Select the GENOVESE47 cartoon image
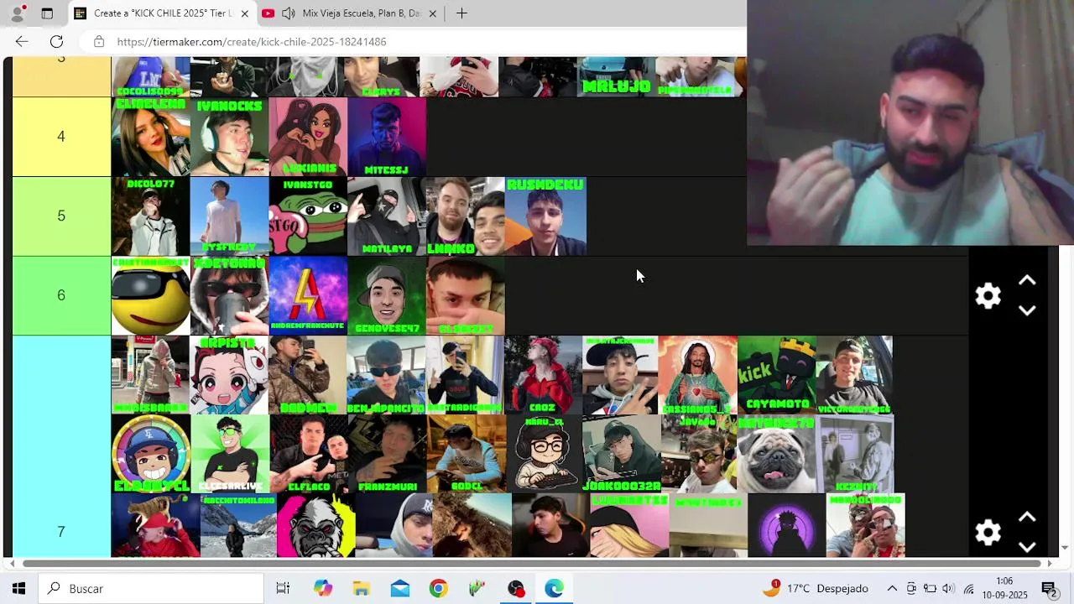The height and width of the screenshot is (604, 1074). pos(387,295)
